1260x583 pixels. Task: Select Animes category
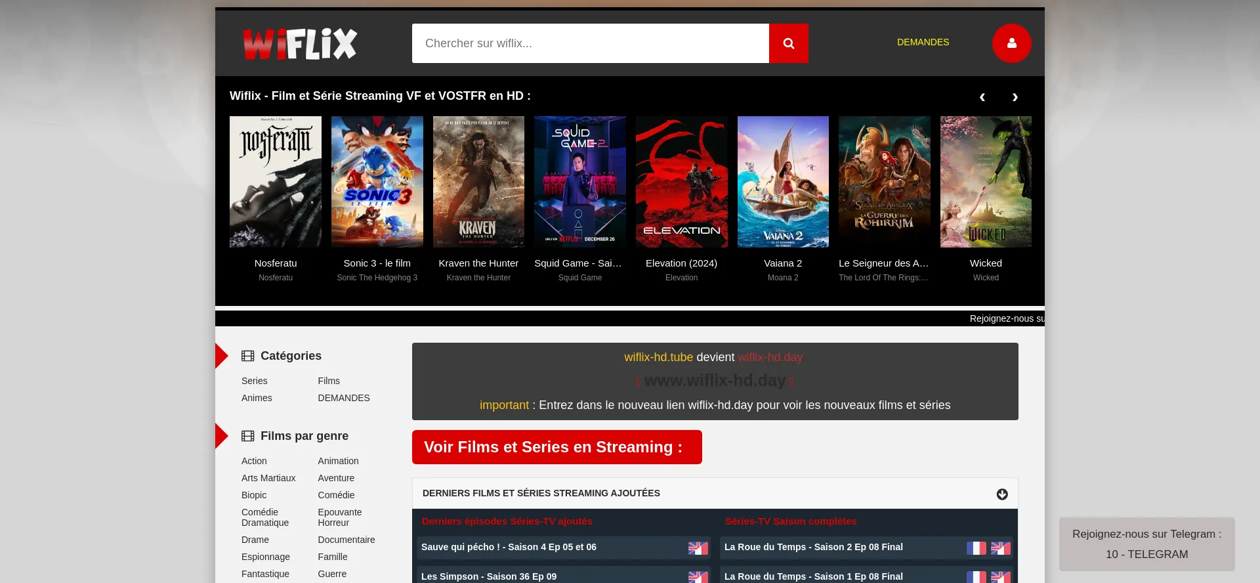tap(257, 398)
